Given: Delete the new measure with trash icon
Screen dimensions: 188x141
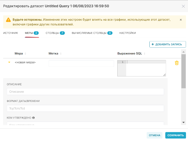Looking at the screenshot, I should [x=177, y=63].
